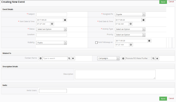Focus the Contact Name search field
The width and height of the screenshot is (176, 102).
tap(55, 58)
